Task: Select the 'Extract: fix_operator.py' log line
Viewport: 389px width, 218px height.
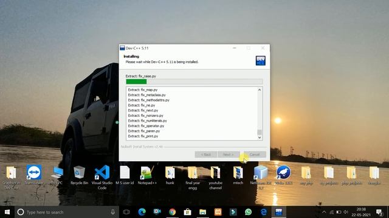Action: tap(146, 126)
